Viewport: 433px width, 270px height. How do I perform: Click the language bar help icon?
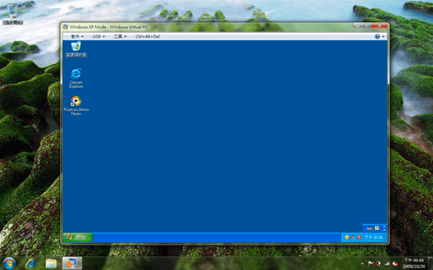pyautogui.click(x=377, y=228)
